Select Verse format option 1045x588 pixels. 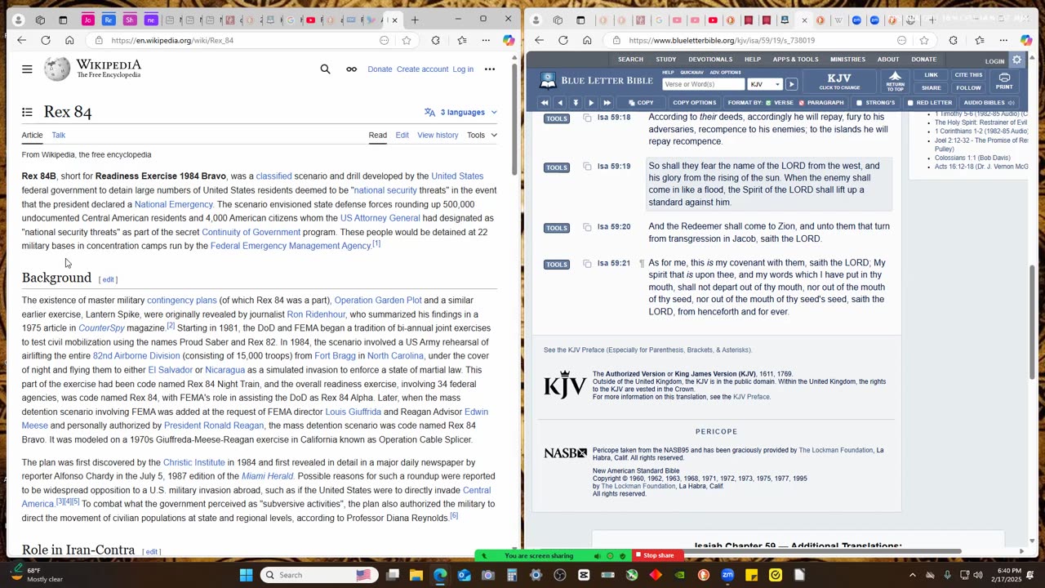coord(779,103)
